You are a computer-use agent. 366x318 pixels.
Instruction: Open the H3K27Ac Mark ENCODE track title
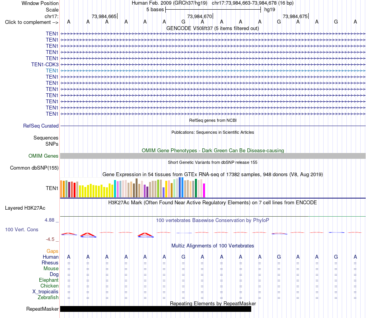pos(213,202)
